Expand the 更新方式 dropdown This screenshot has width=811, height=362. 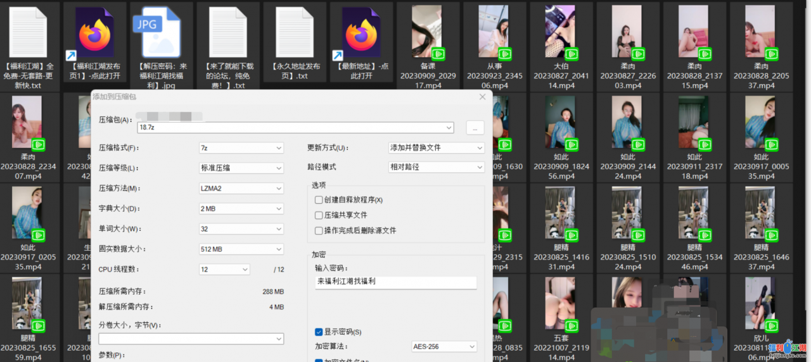pos(436,147)
